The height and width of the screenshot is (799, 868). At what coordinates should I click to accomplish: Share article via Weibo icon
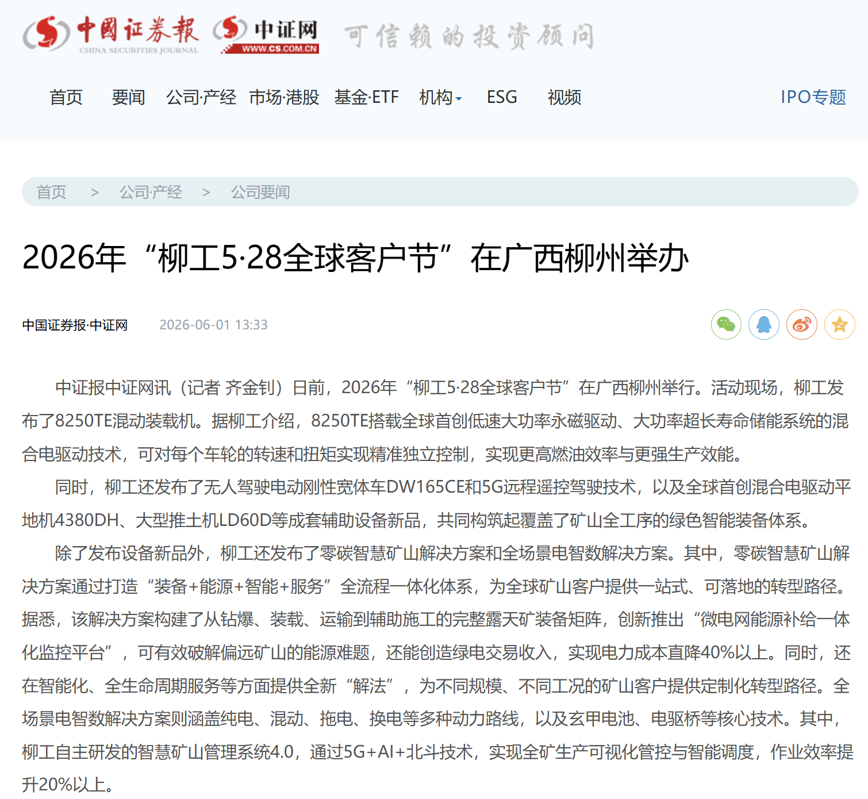click(802, 325)
